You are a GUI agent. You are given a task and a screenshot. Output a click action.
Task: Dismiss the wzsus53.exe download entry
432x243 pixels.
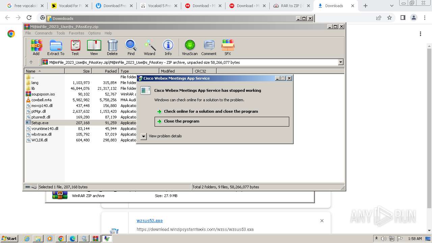point(322,221)
